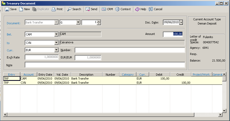Click the Category column header
The height and width of the screenshot is (121, 230).
tap(128, 75)
